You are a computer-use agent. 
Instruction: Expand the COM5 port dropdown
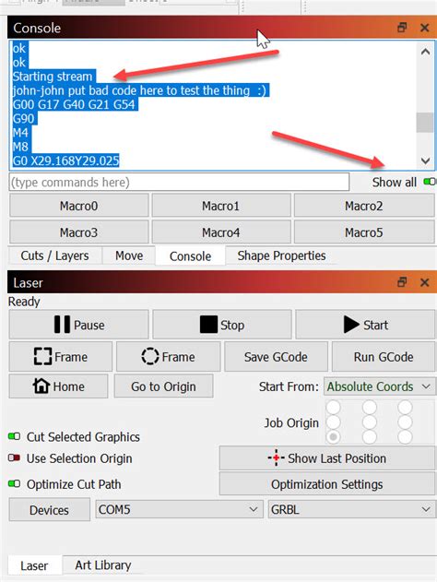click(x=179, y=509)
